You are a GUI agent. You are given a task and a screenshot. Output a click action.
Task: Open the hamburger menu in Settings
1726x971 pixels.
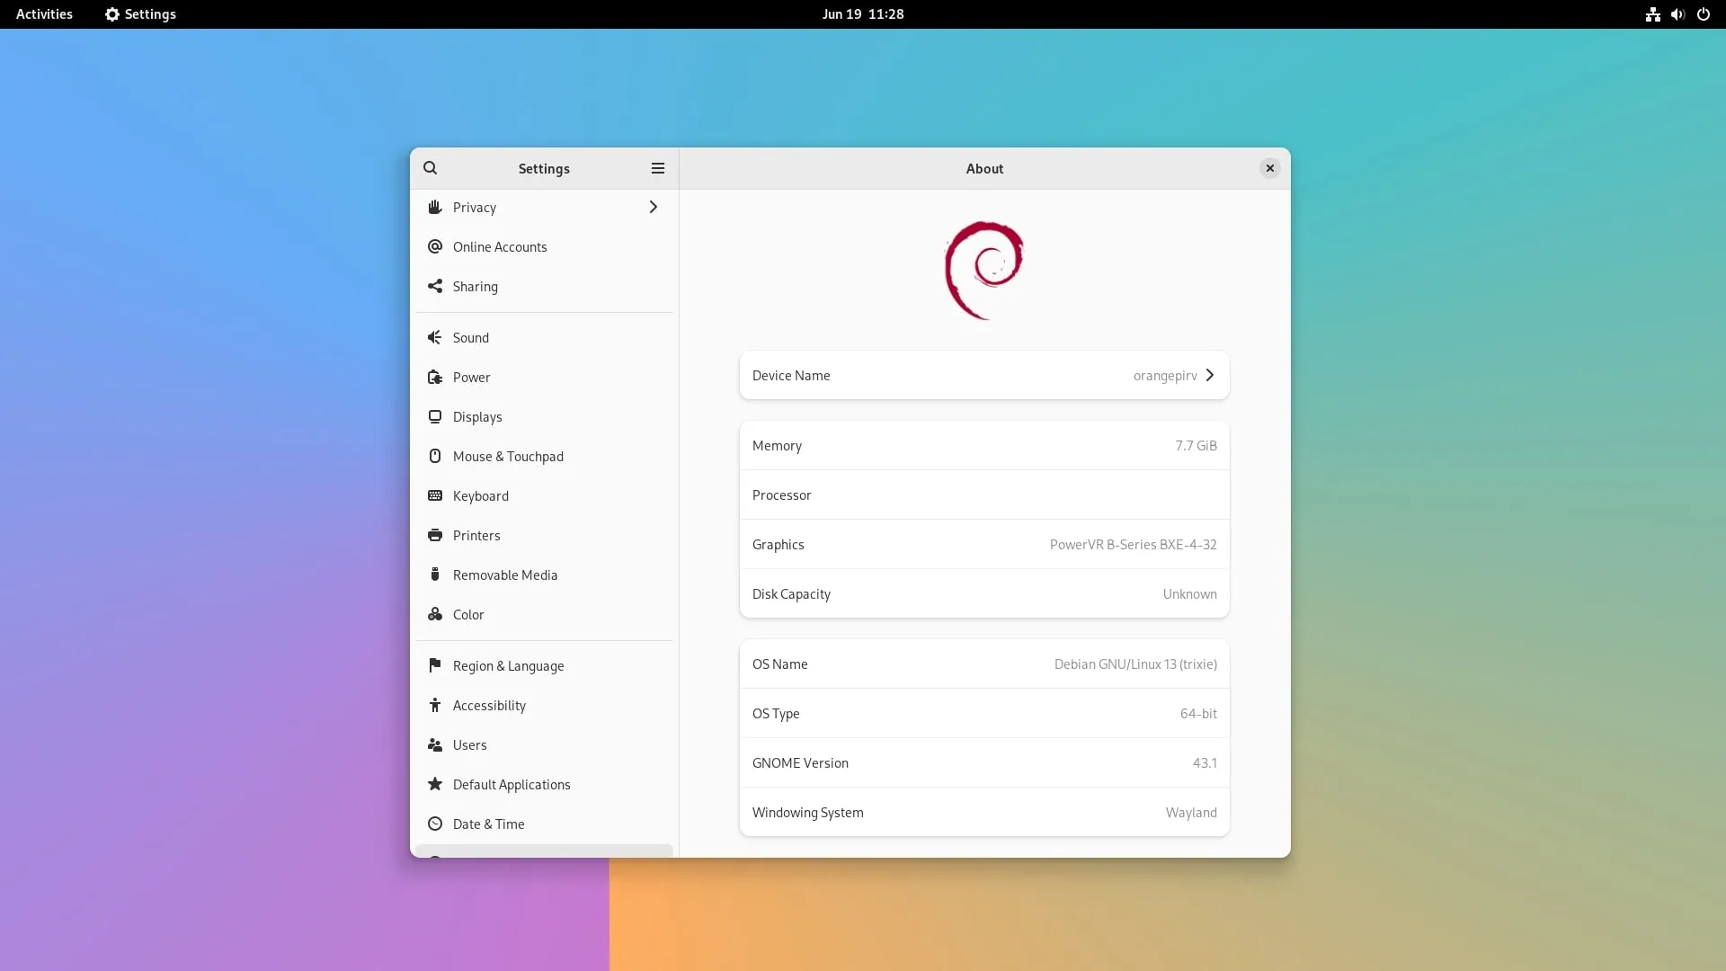click(657, 168)
